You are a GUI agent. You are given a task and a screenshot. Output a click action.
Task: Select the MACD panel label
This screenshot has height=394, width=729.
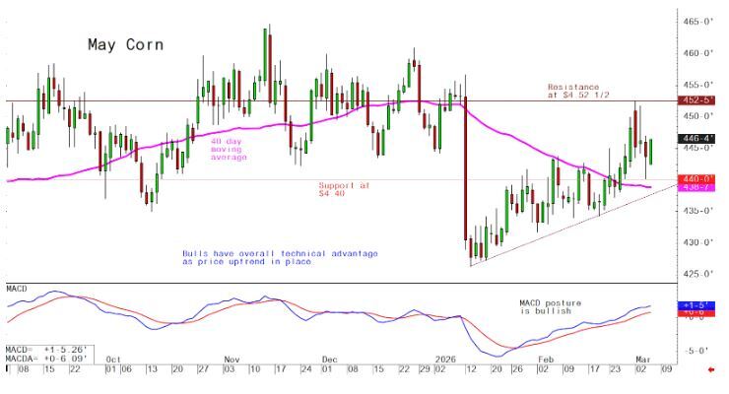click(x=18, y=289)
